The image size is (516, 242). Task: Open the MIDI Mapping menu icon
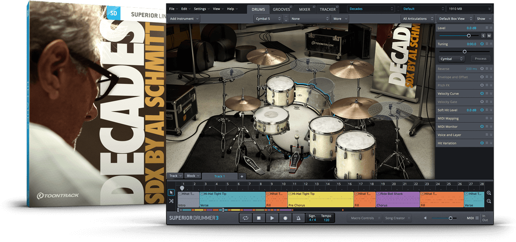coord(487,118)
